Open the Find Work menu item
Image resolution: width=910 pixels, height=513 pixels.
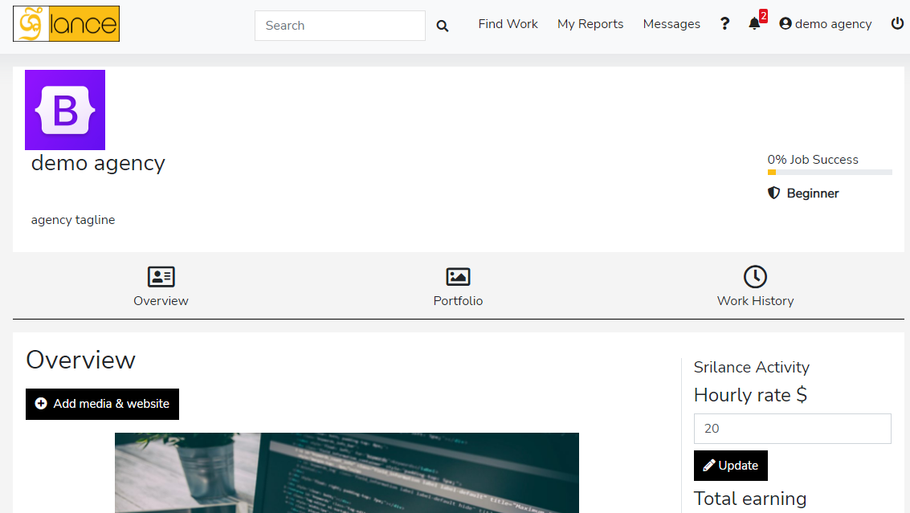click(508, 24)
